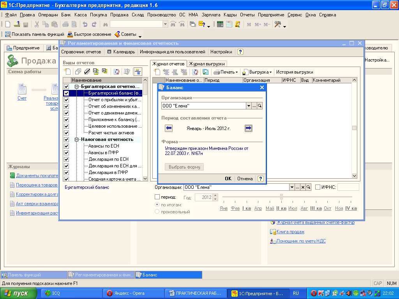The height and width of the screenshot is (299, 399).
Task: Click the binoculars search icon
Action: (105, 25)
